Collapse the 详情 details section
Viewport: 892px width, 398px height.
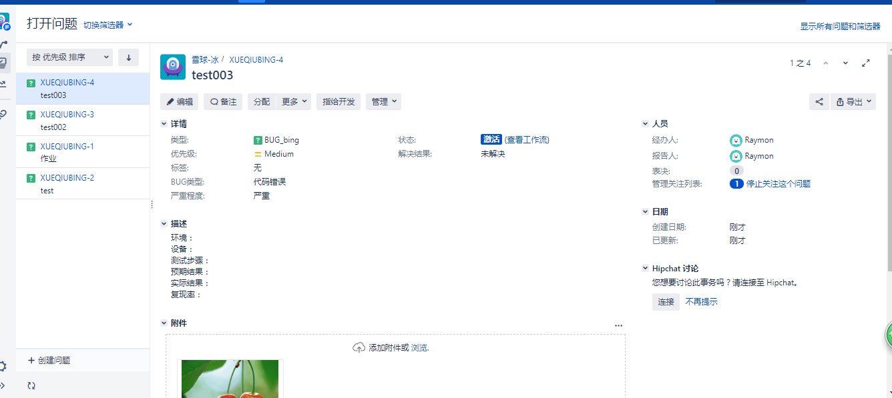click(164, 124)
